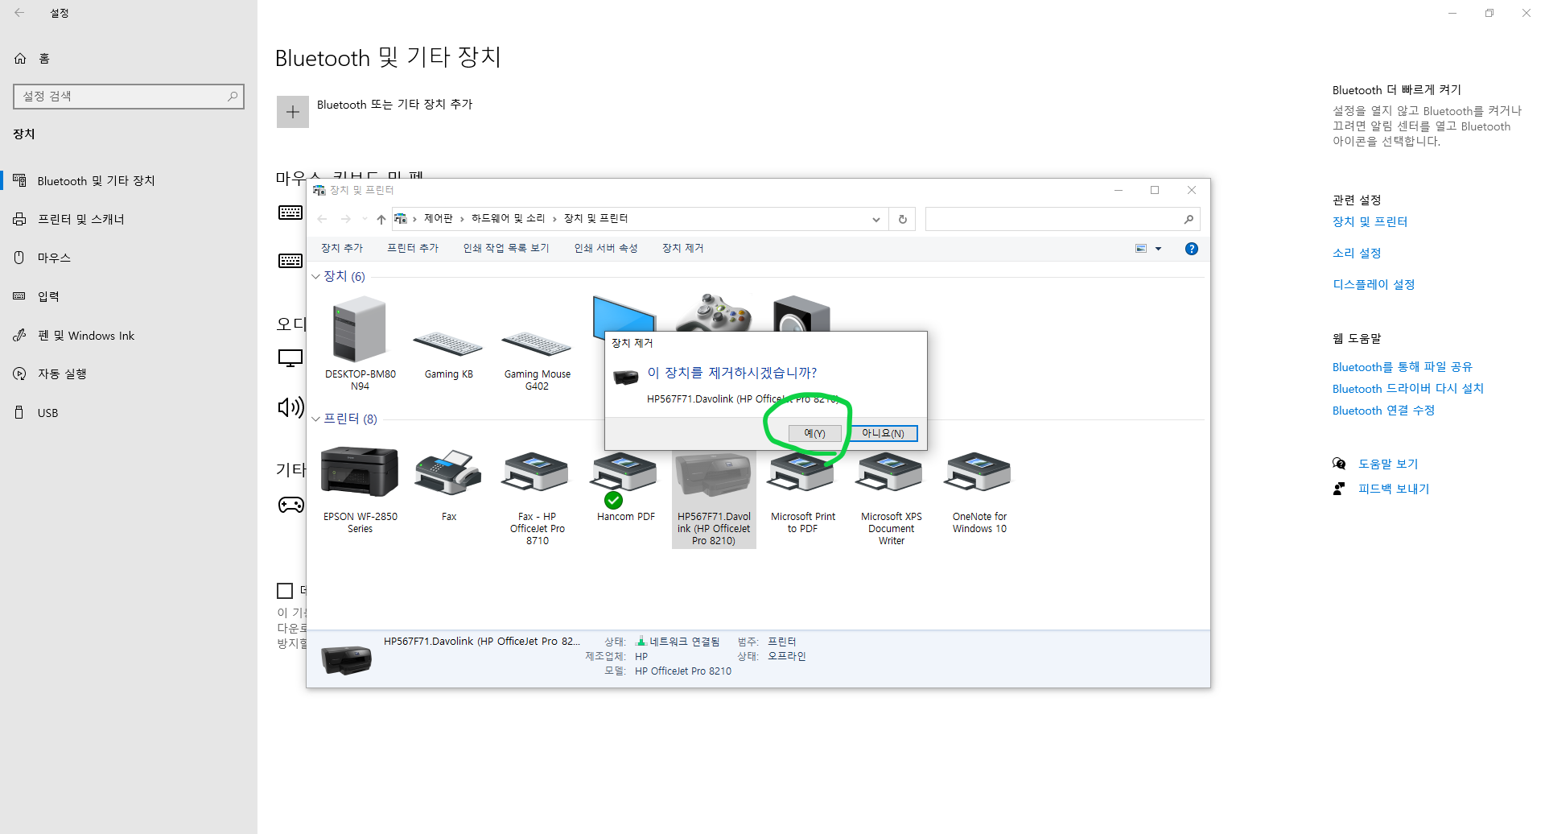Image resolution: width=1545 pixels, height=834 pixels.
Task: Click the 설정 검색 search field
Action: (x=129, y=96)
